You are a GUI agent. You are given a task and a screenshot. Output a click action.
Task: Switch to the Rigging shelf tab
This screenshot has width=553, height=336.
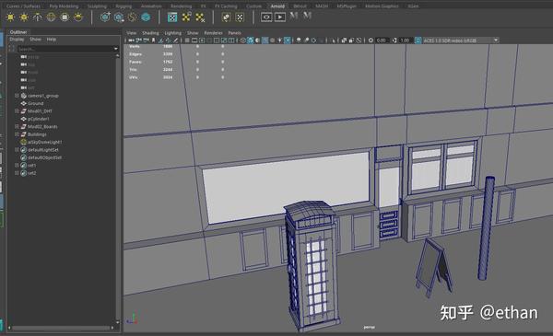[124, 6]
